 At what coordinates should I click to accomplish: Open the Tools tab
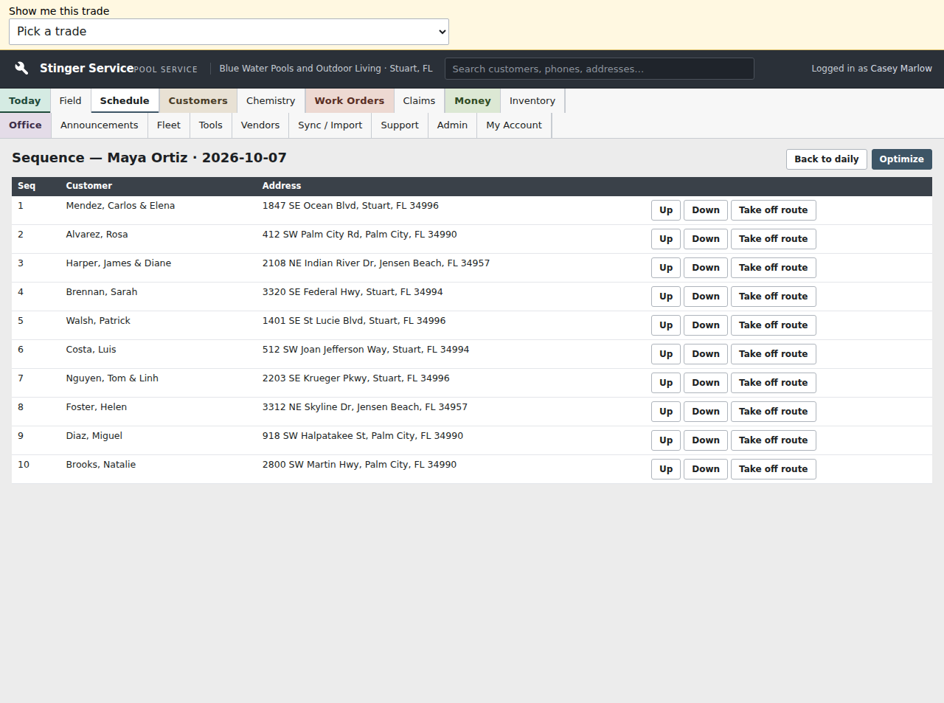pyautogui.click(x=211, y=125)
